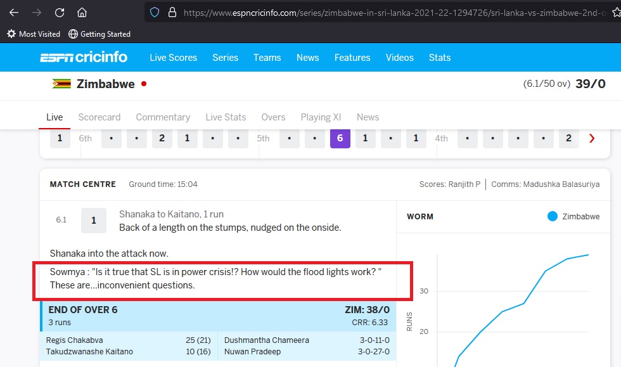This screenshot has height=367, width=621.
Task: Click the 4th over label
Action: (x=441, y=138)
